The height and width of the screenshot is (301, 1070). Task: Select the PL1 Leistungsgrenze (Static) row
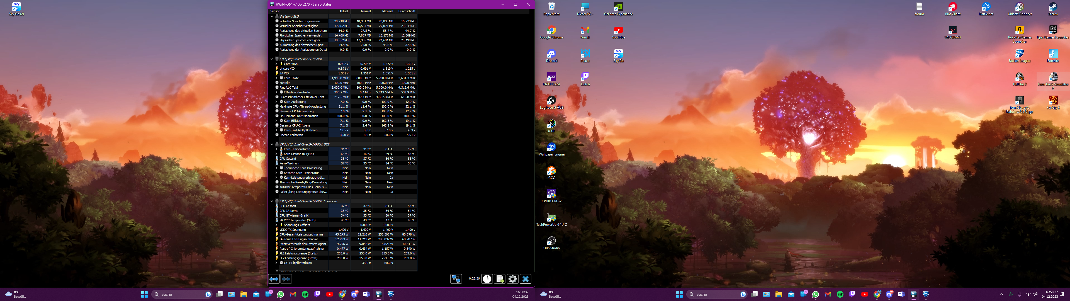point(298,254)
